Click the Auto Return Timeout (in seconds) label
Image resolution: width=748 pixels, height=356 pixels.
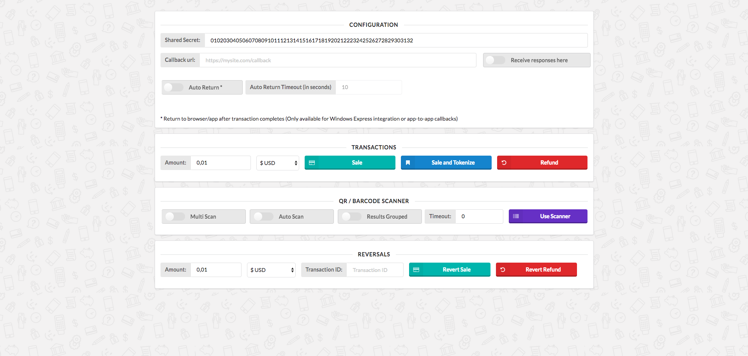coord(291,87)
